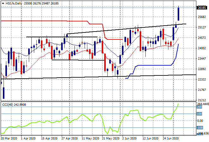Click the CCI level label 100
The image size is (209, 142).
[x=199, y=114]
